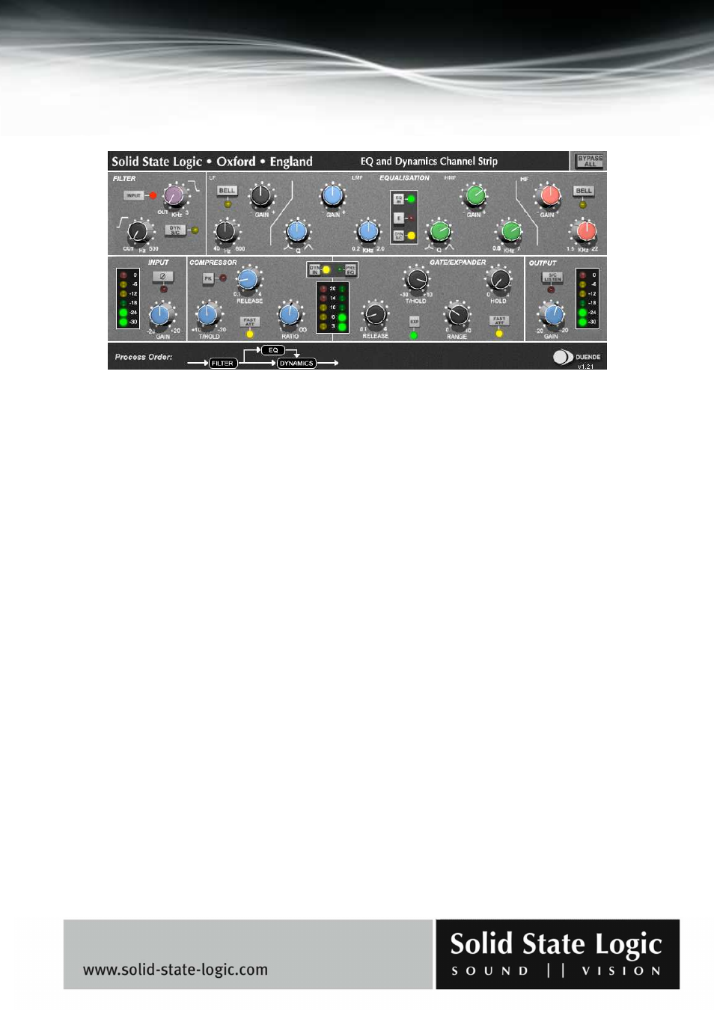Toggle the DYN IN button

click(x=315, y=269)
